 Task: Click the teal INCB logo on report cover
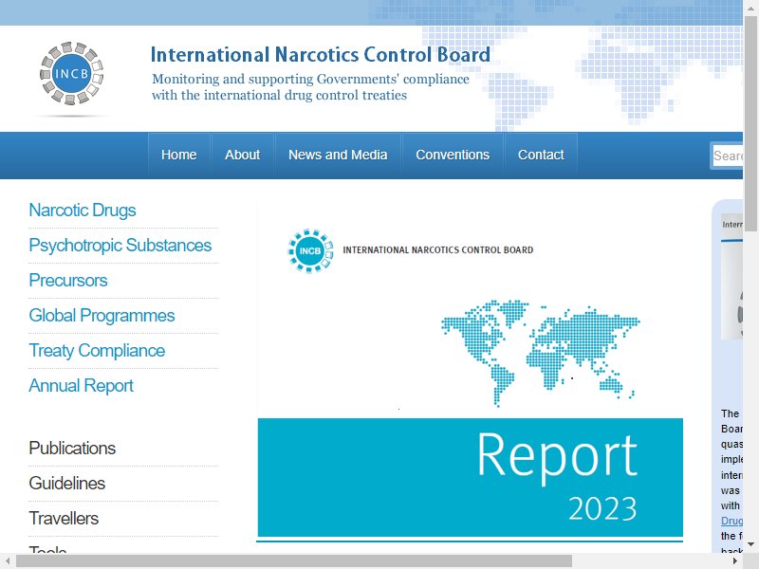point(310,250)
